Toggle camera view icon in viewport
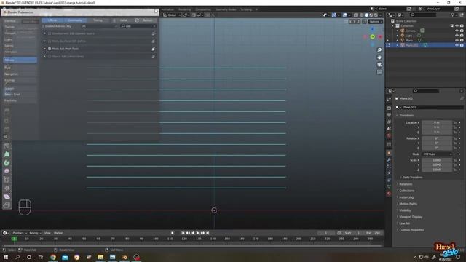466x262 pixels. pos(379,65)
